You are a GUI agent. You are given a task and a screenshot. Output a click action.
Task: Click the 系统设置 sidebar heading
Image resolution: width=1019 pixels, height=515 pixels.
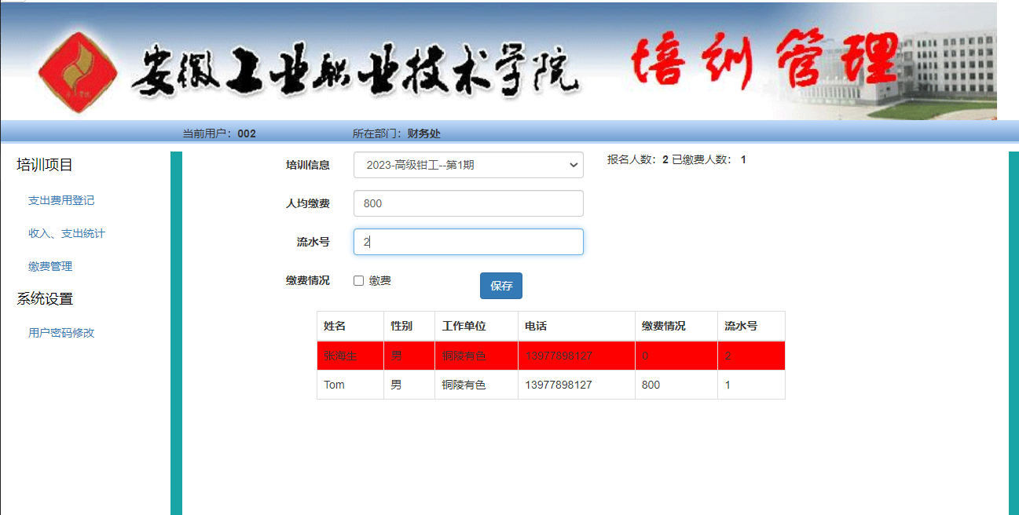click(x=45, y=299)
